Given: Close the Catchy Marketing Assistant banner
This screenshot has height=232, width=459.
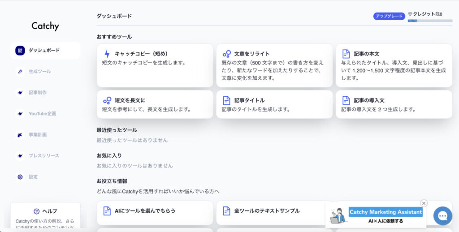Looking at the screenshot, I should click(x=424, y=203).
